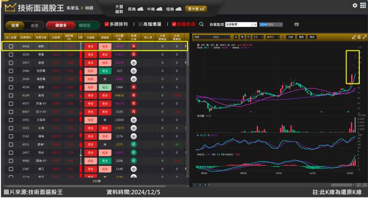Open the settings gear icon
This screenshot has height=199, width=368.
(355, 5)
